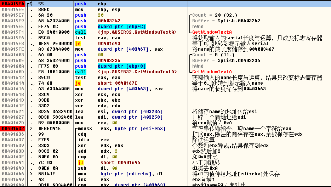Click address 004015F8 in the address column
The width and height of the screenshot is (331, 187).
point(13,44)
